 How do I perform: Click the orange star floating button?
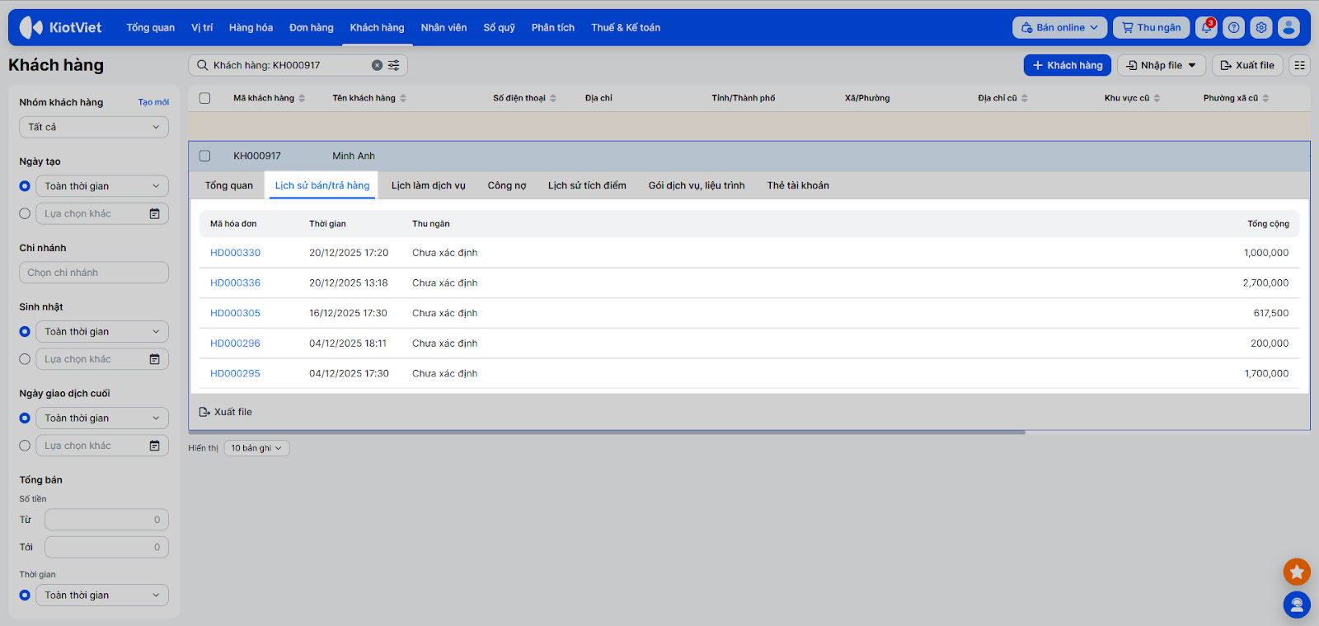click(x=1296, y=572)
